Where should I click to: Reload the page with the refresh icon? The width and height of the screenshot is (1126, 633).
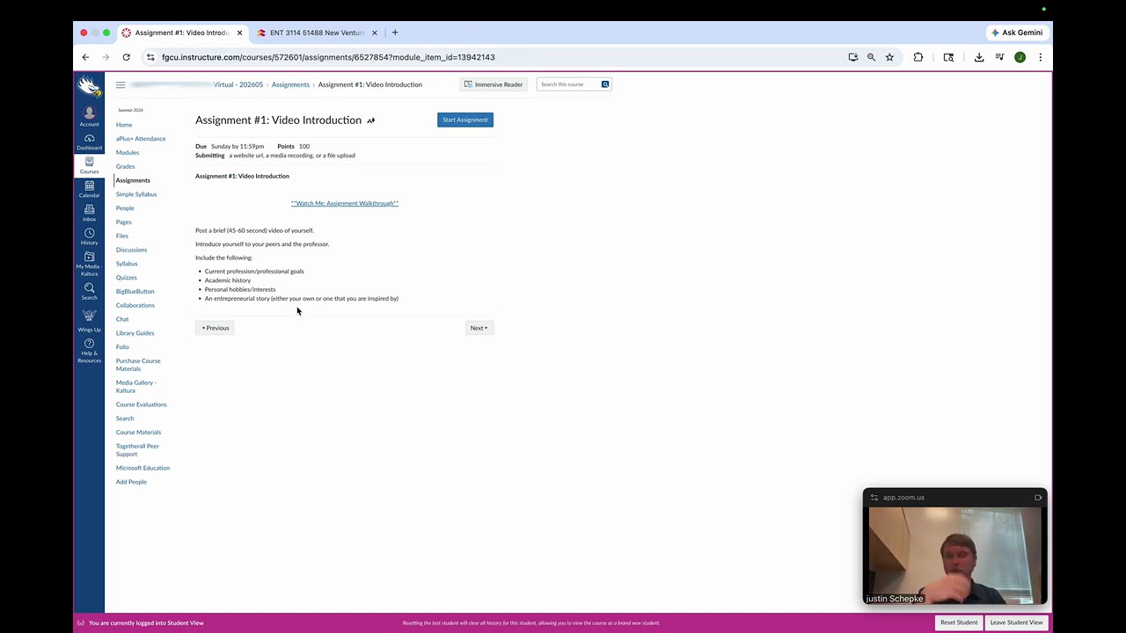(126, 57)
